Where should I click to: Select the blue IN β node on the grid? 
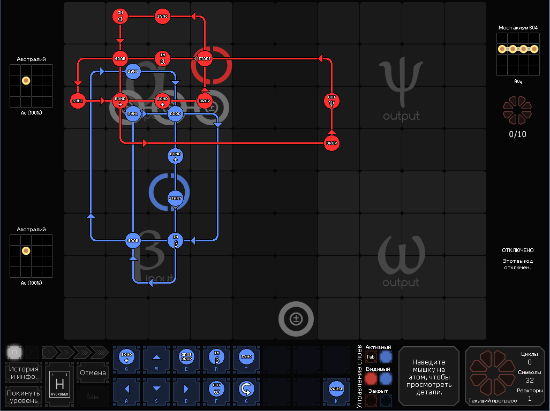[x=175, y=240]
